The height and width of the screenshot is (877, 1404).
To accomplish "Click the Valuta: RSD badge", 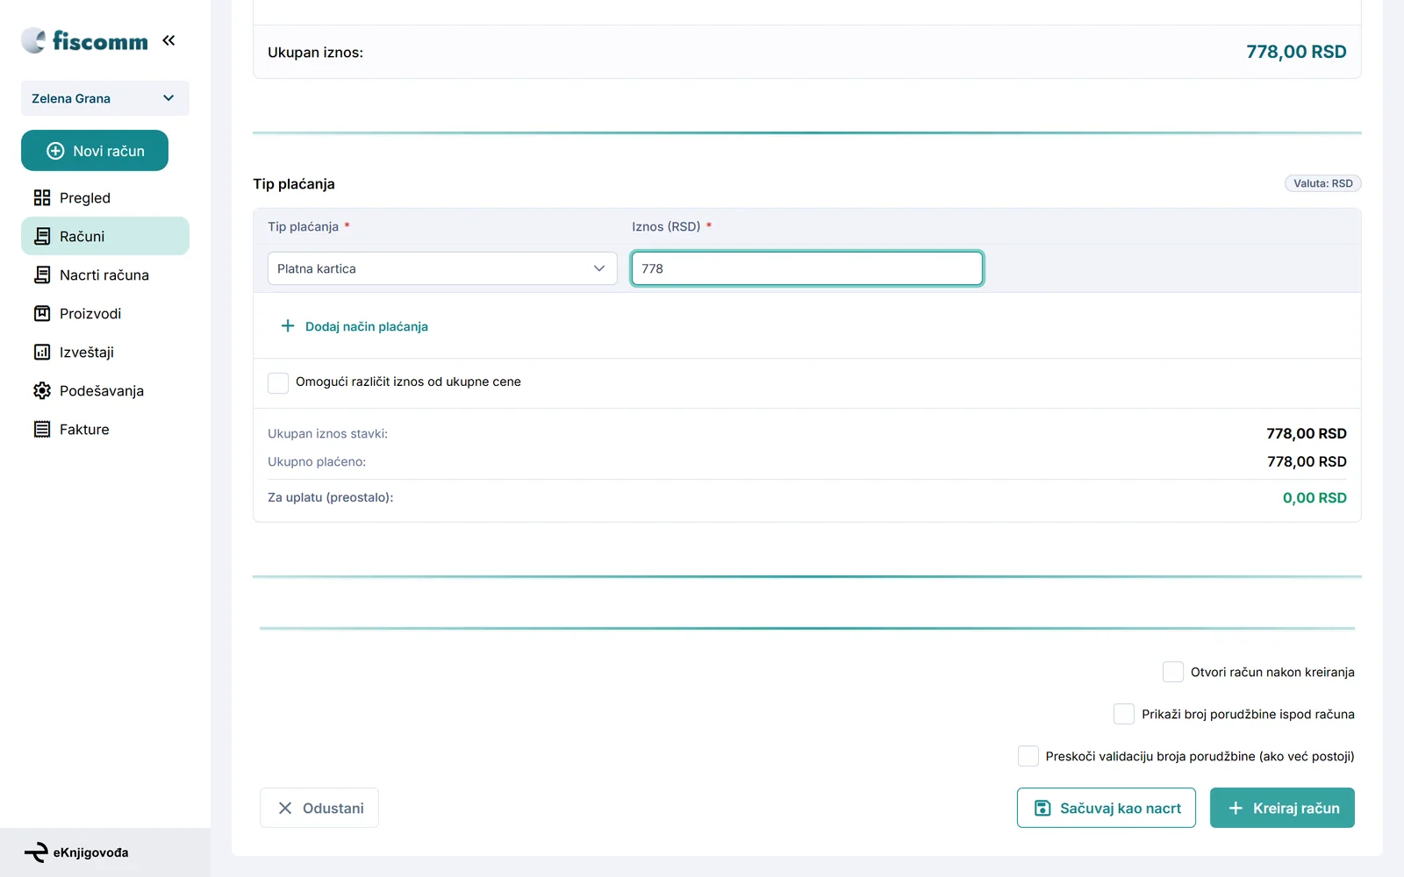I will 1323,183.
